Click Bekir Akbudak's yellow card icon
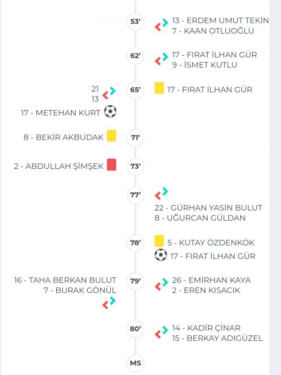The width and height of the screenshot is (281, 375). tap(111, 136)
